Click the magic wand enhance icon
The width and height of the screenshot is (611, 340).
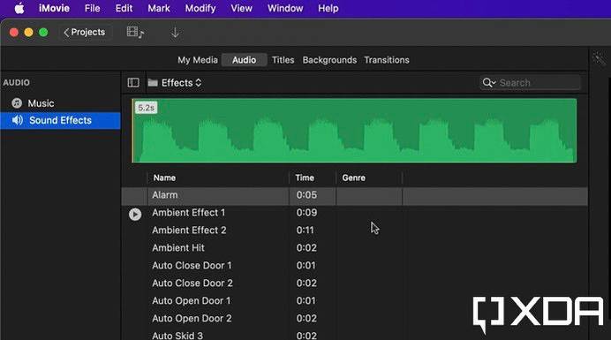(599, 59)
